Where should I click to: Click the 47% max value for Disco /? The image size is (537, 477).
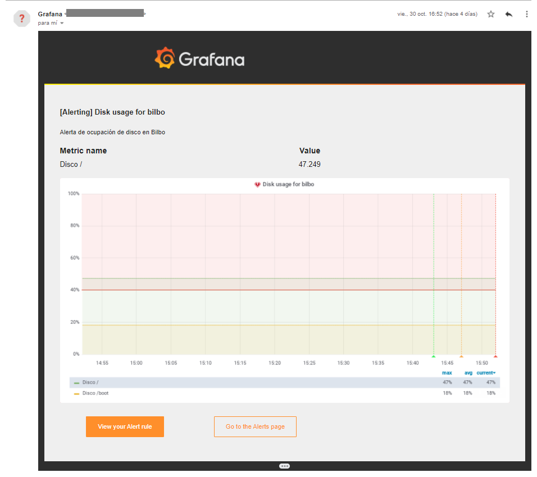pyautogui.click(x=447, y=383)
